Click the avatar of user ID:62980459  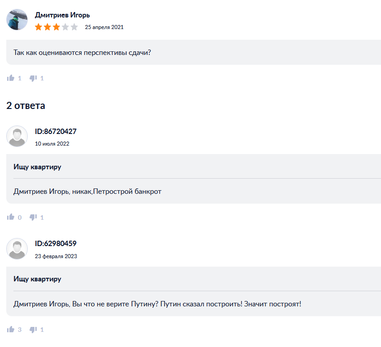17,249
